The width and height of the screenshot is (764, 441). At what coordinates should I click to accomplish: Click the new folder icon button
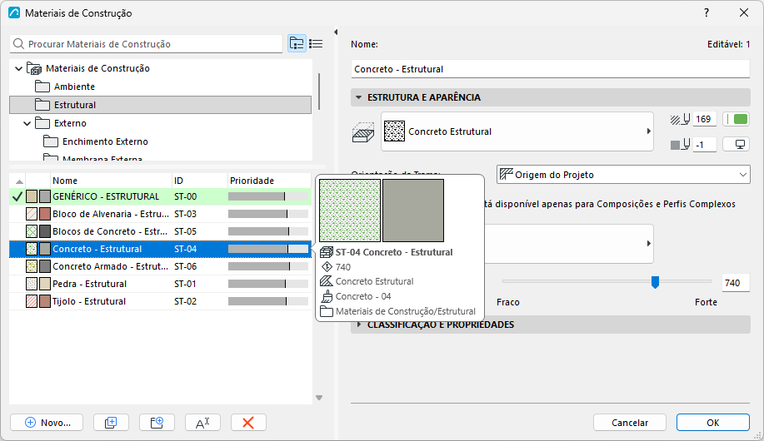click(157, 423)
